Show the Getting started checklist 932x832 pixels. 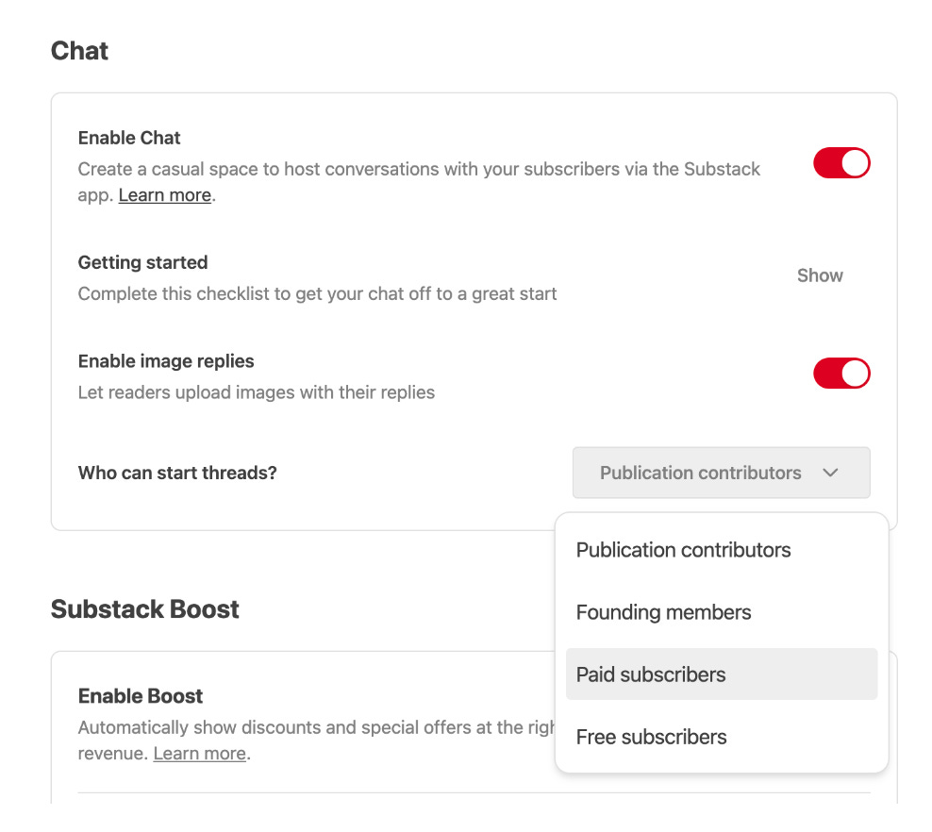(x=819, y=275)
